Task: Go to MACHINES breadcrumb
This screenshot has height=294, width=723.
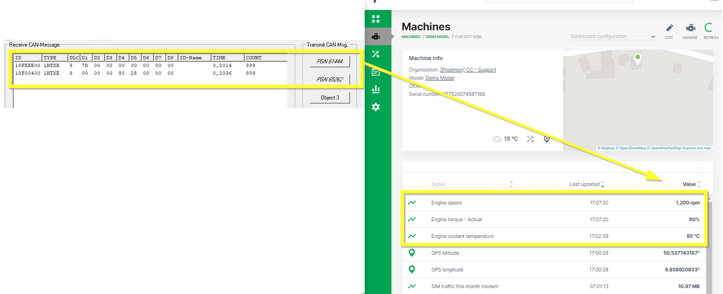Action: (411, 37)
